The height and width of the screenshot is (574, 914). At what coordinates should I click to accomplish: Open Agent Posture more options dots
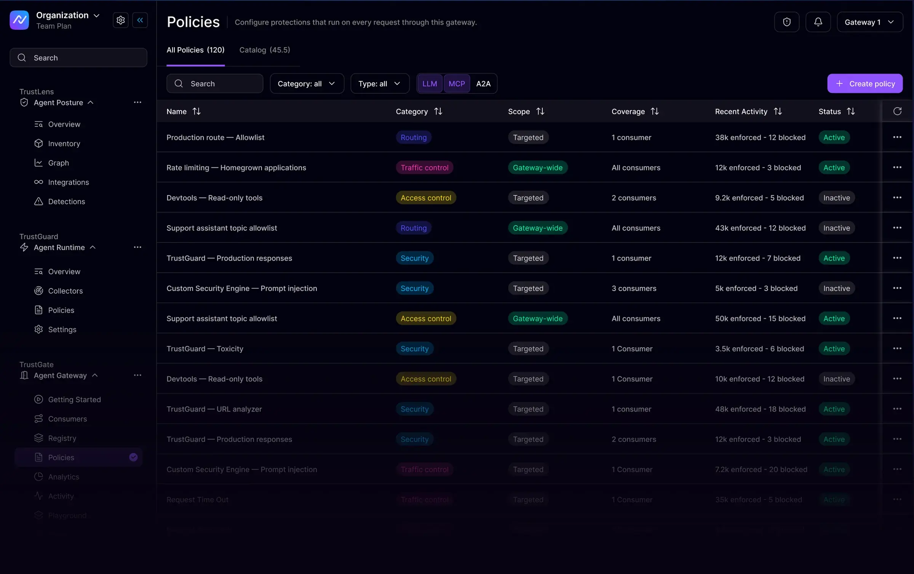point(137,102)
